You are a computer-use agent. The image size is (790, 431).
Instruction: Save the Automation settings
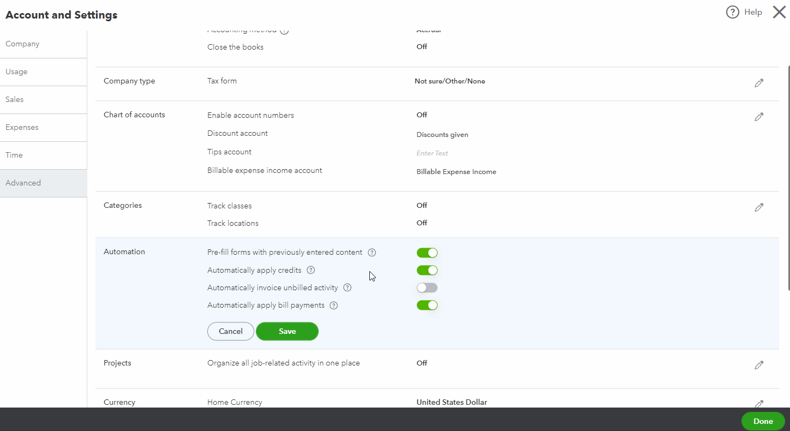coord(287,331)
